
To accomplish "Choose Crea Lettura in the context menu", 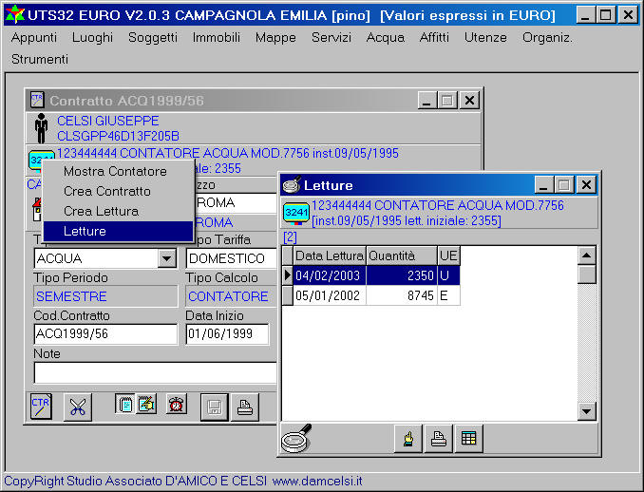I will click(x=101, y=211).
